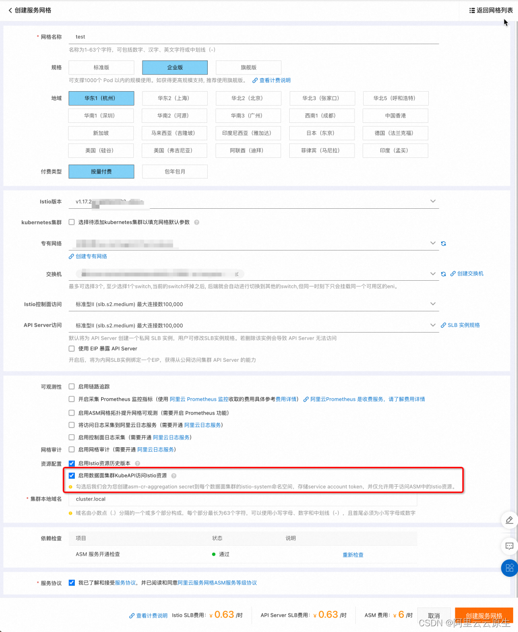Click the blue widgets icon at bottom right
This screenshot has height=632, width=518.
pos(509,568)
